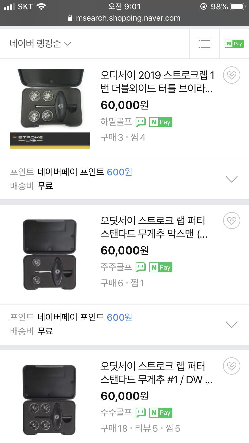Open the 네이버 랭킹순 sort dropdown
The width and height of the screenshot is (249, 443).
(x=41, y=44)
